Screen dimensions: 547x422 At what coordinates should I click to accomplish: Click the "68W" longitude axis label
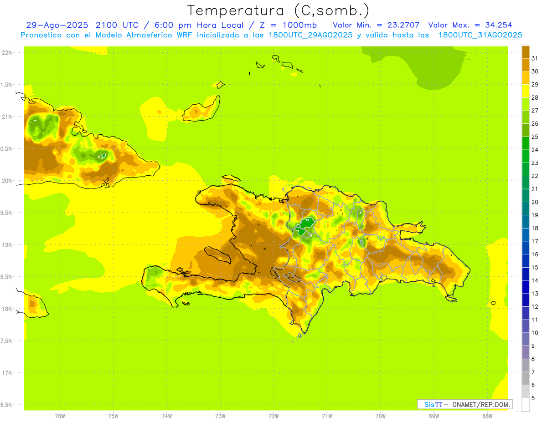[487, 416]
